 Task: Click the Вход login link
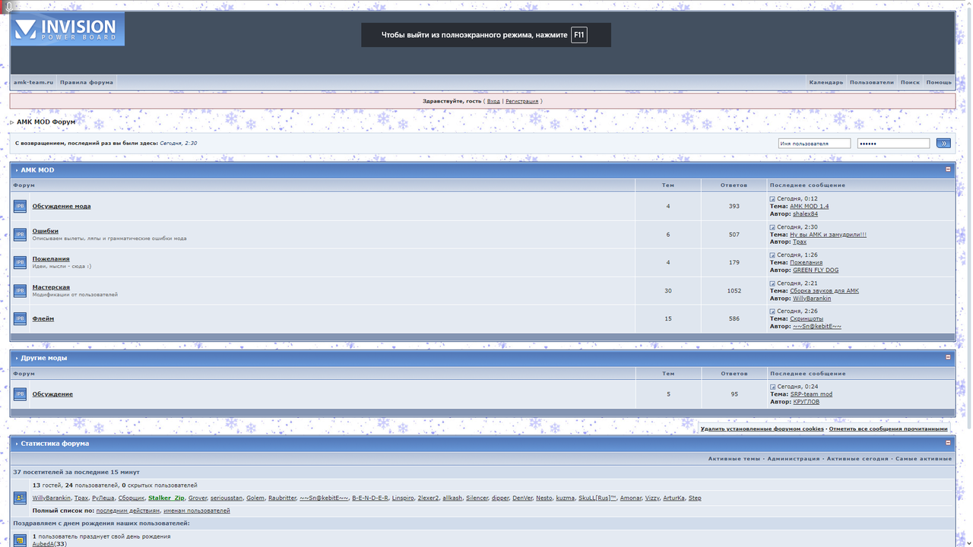click(493, 101)
